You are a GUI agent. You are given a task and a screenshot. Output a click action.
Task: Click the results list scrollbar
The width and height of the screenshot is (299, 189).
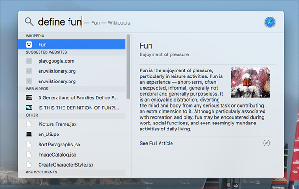(128, 67)
